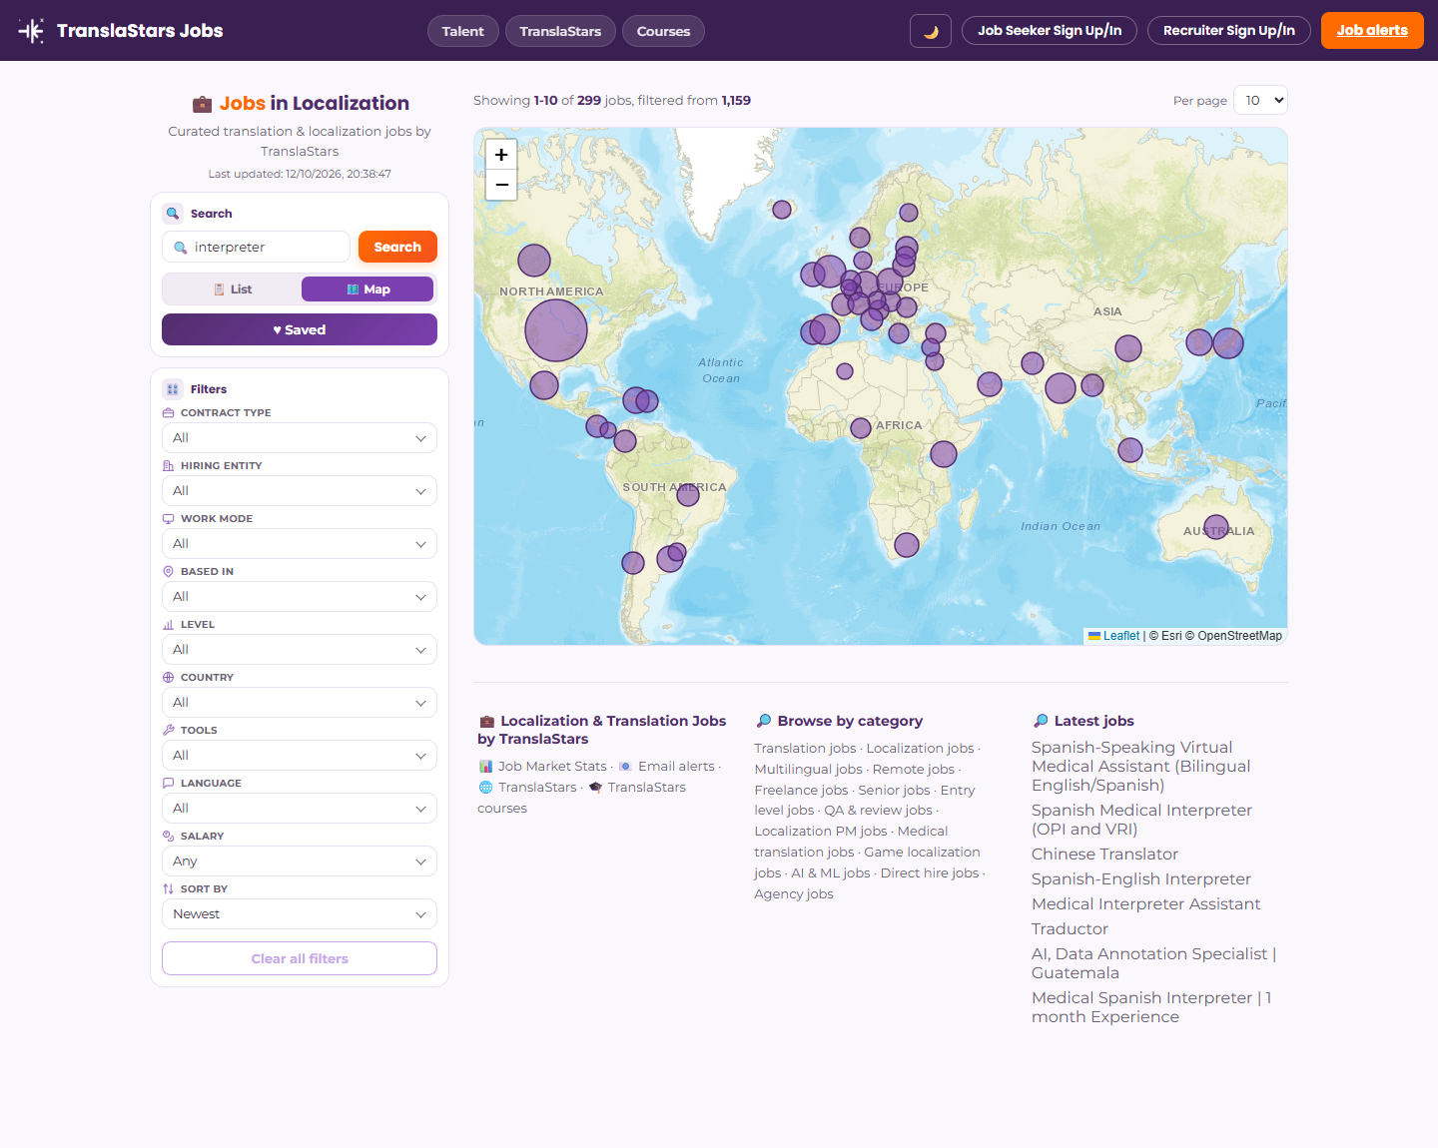Open the Talent nav item
The height and width of the screenshot is (1148, 1438).
[x=462, y=31]
